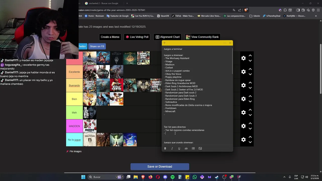
Task: Select The Last of Us Part II thumbnail
Action: pyautogui.click(x=90, y=113)
